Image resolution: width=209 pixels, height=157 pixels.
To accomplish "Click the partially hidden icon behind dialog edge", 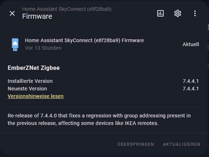I will pos(208,27).
